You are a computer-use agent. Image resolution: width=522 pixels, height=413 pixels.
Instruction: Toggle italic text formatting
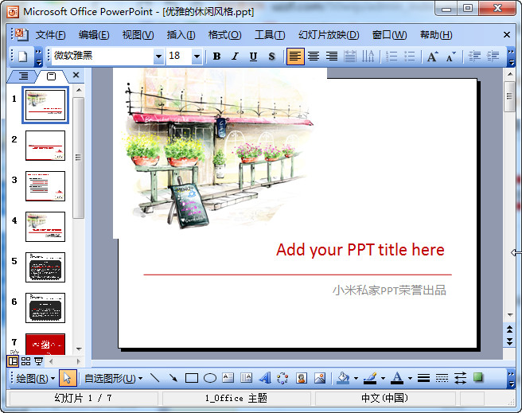[x=235, y=56]
